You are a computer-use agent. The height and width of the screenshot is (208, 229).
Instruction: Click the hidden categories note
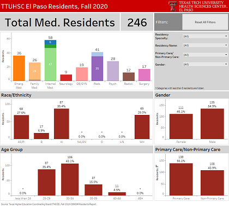pyautogui.click(x=179, y=88)
